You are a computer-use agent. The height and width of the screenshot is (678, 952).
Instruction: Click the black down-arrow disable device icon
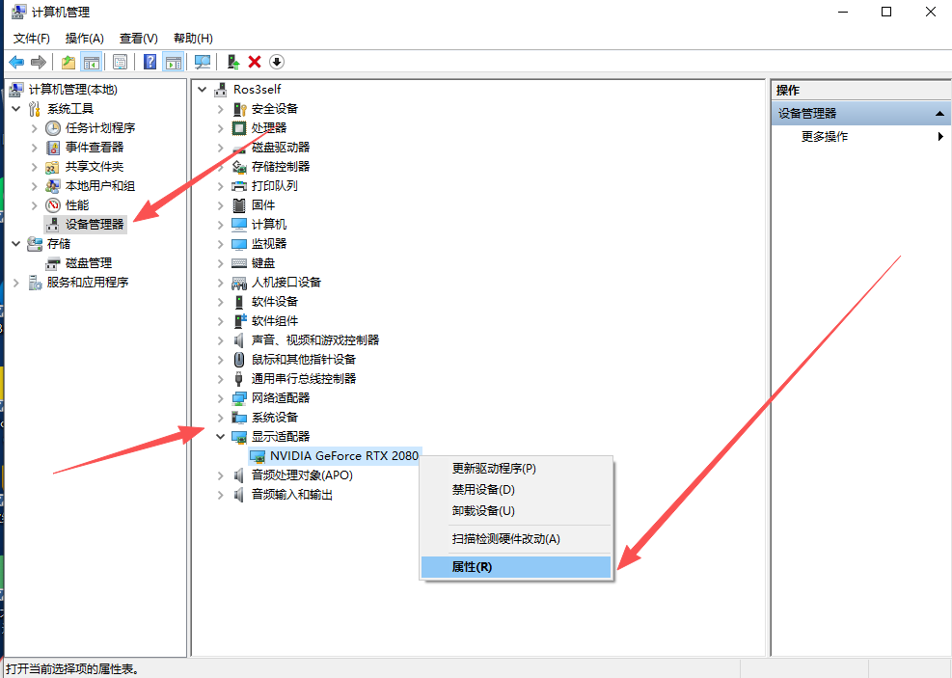click(x=277, y=62)
